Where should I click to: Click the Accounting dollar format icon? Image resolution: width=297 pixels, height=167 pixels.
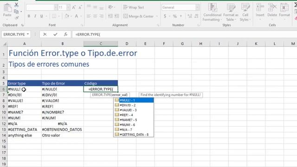point(165,16)
